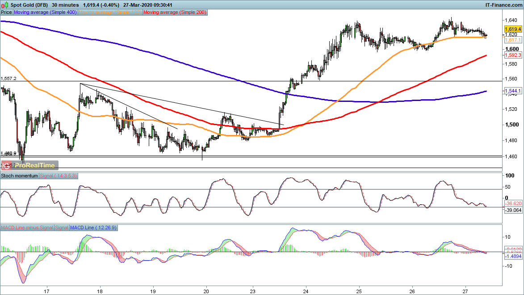
Task: Click date 25 on the time axis
Action: pos(359,291)
